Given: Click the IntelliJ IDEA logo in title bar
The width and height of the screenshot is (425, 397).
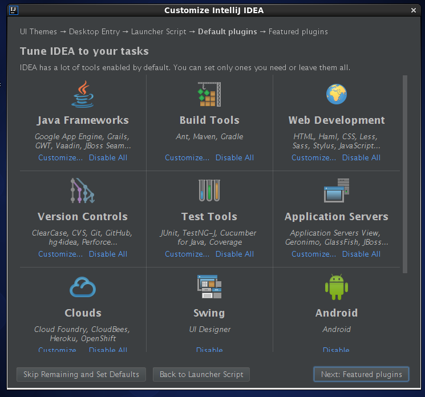Looking at the screenshot, I should click(14, 10).
